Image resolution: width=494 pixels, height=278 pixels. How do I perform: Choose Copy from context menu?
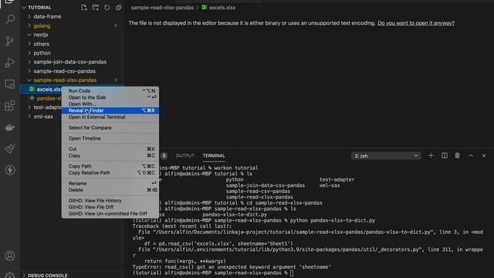pyautogui.click(x=110, y=156)
